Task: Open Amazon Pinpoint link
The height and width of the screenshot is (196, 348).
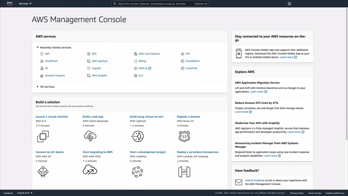Action: 55,76
